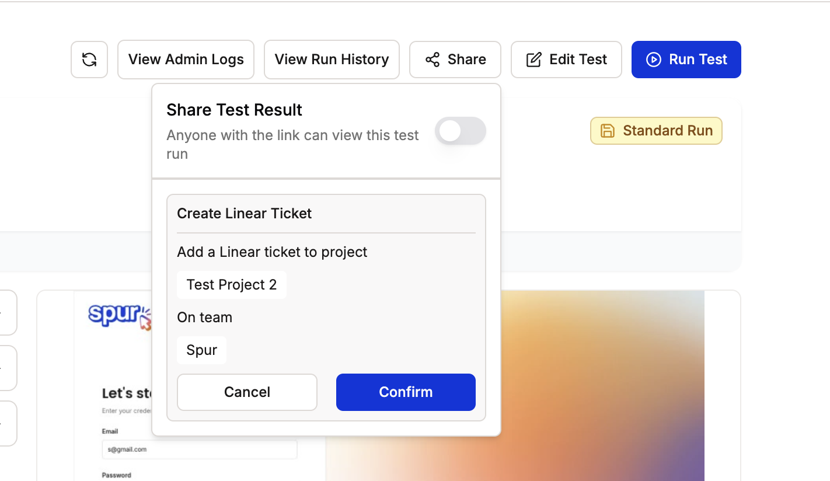Screen dimensions: 830x481
Task: Open View Run History
Action: [332, 60]
